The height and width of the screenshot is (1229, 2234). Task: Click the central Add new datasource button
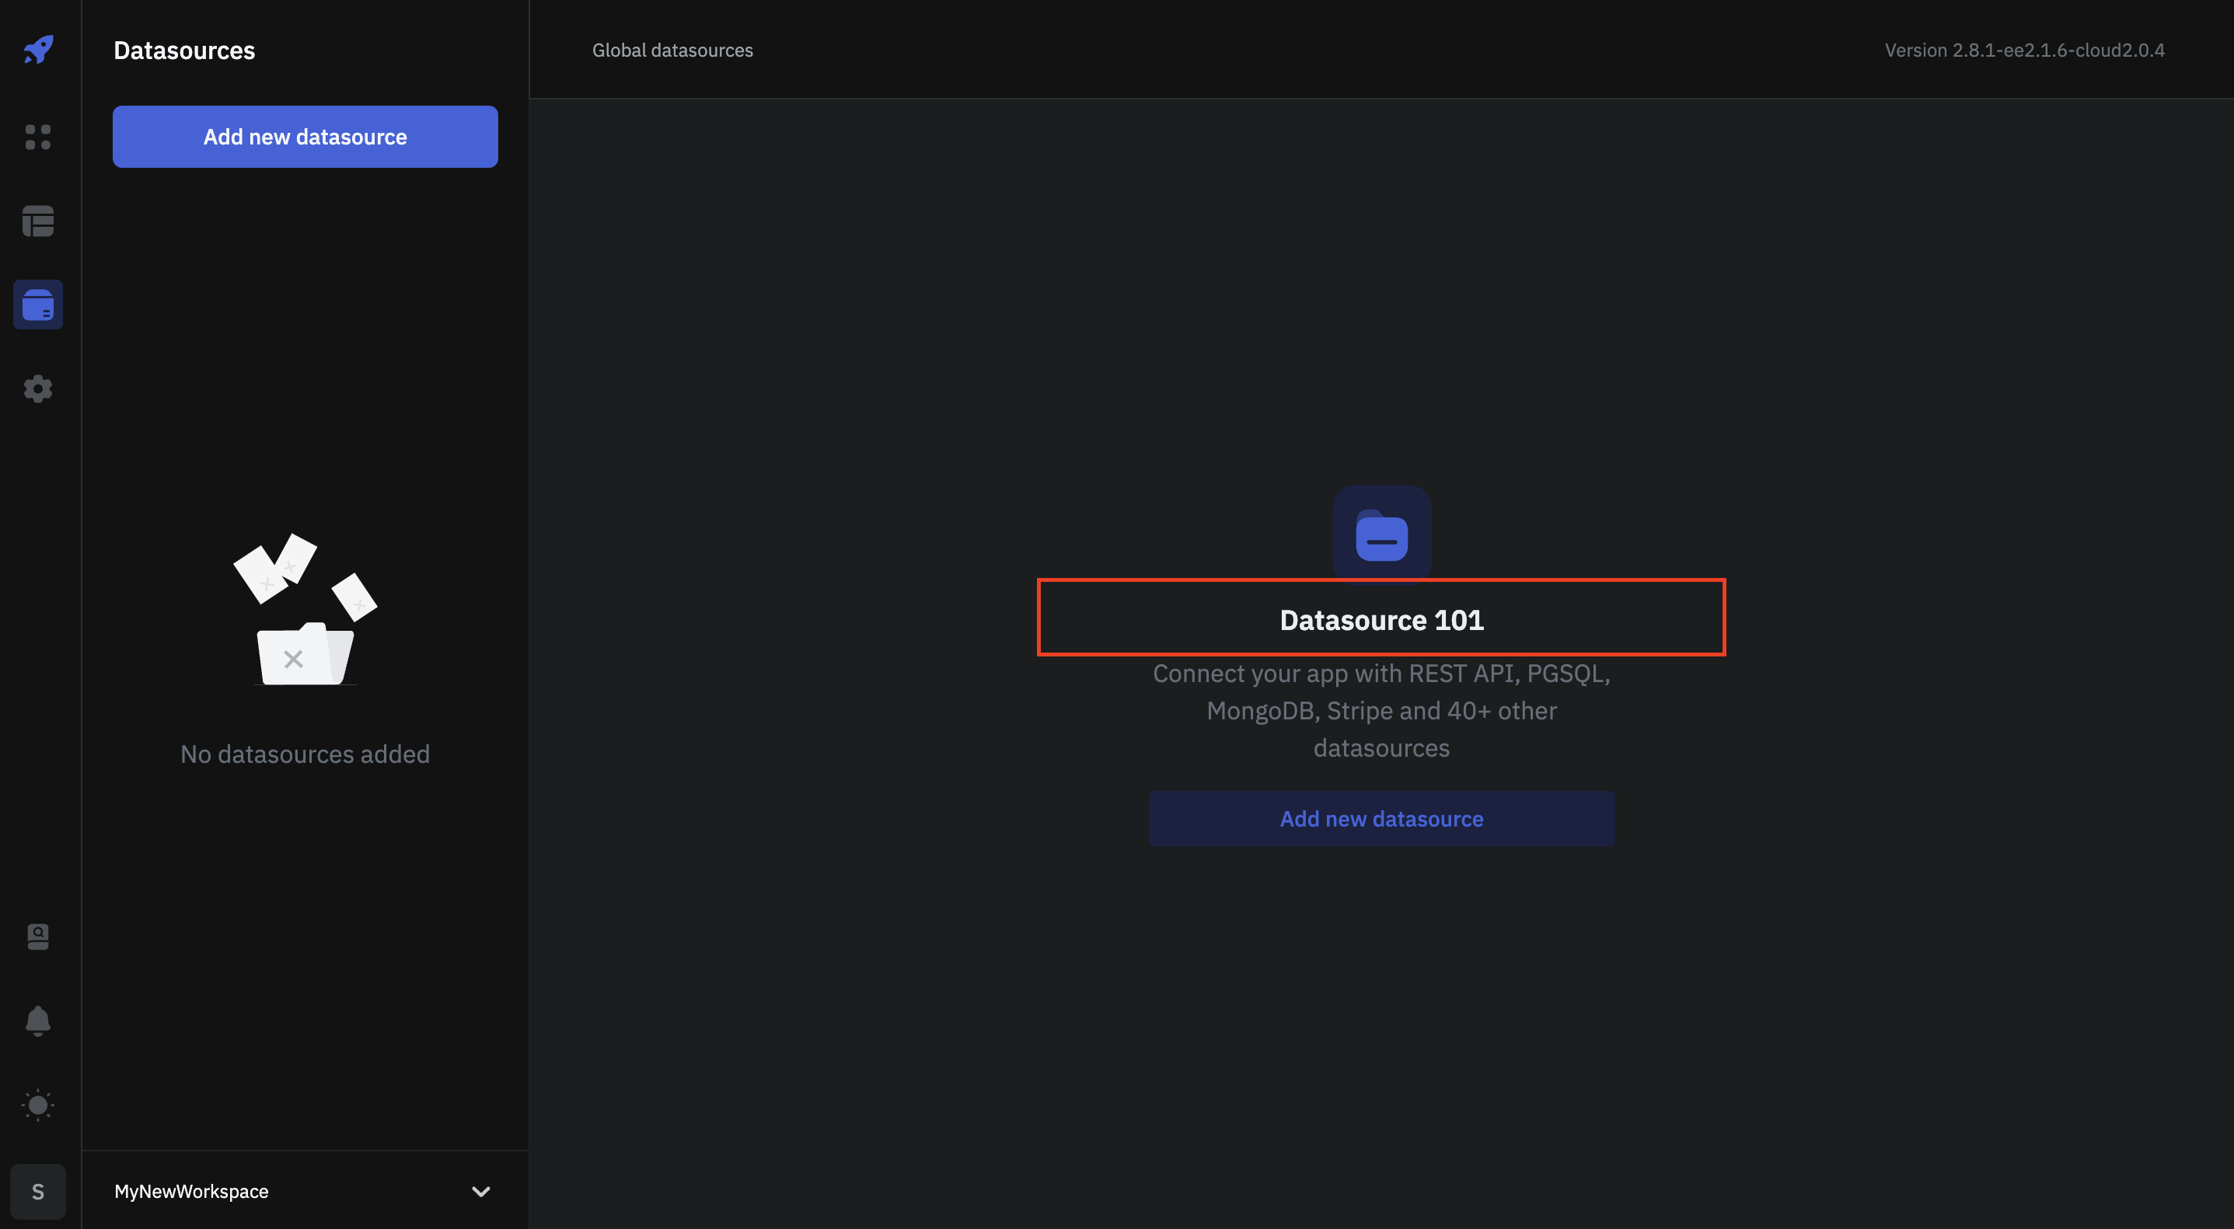pos(1381,818)
